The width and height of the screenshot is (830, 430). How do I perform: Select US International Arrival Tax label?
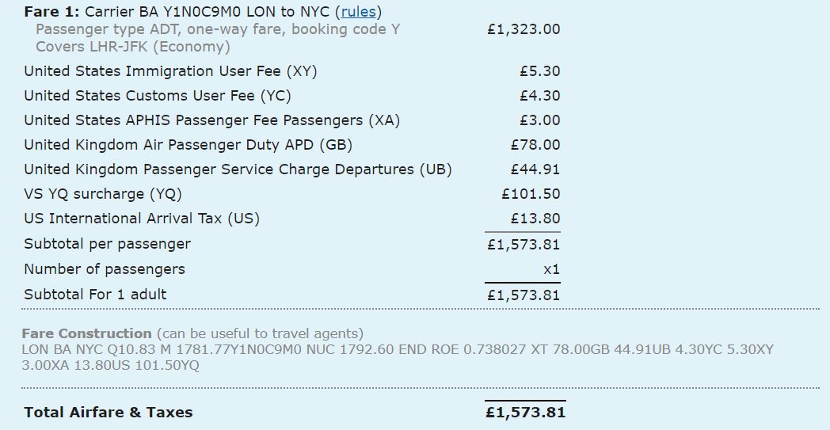click(x=142, y=219)
